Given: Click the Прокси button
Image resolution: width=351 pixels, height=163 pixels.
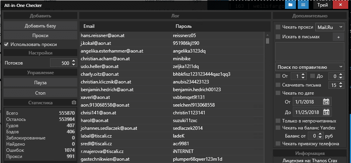Looking at the screenshot, I should coord(40,36).
